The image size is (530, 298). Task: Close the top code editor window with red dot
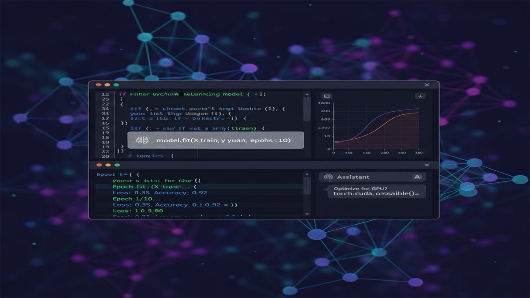[x=98, y=84]
